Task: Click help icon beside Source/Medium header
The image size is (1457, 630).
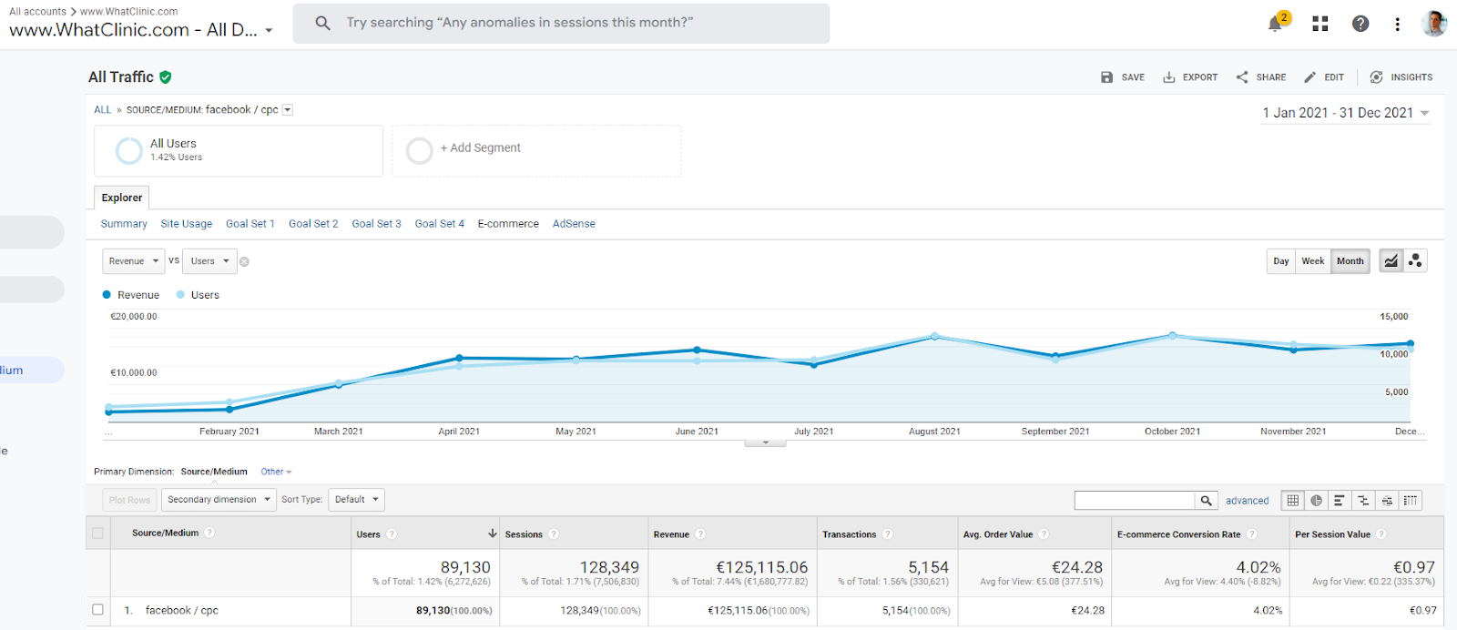Action: pyautogui.click(x=209, y=533)
